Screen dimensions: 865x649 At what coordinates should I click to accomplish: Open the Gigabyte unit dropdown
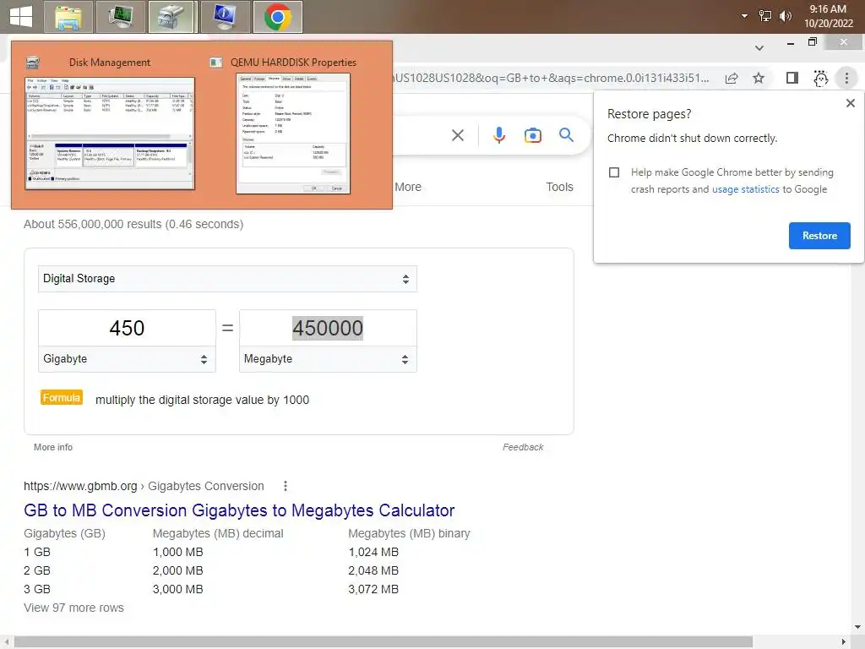(127, 359)
